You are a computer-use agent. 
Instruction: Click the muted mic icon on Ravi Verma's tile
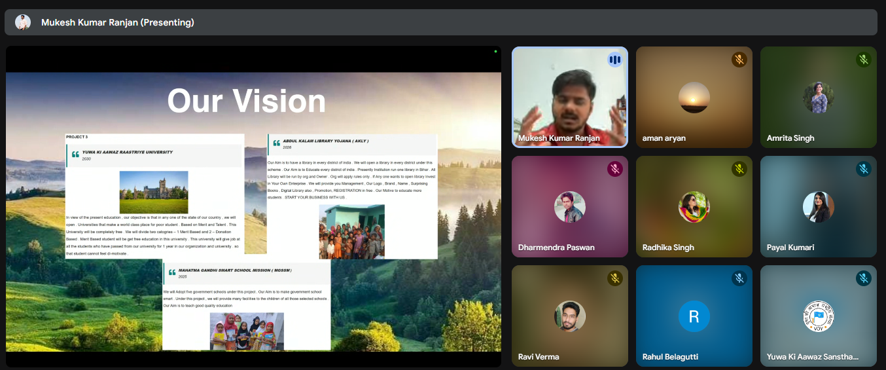point(614,278)
